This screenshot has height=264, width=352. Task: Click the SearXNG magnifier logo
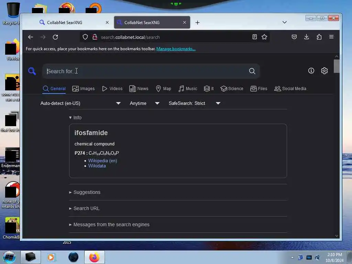(x=32, y=71)
